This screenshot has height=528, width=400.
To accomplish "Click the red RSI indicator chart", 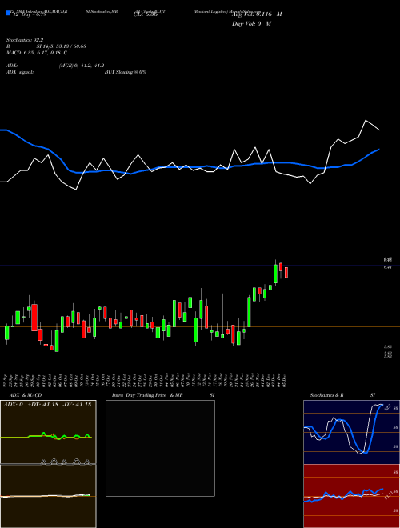I will pyautogui.click(x=351, y=496).
